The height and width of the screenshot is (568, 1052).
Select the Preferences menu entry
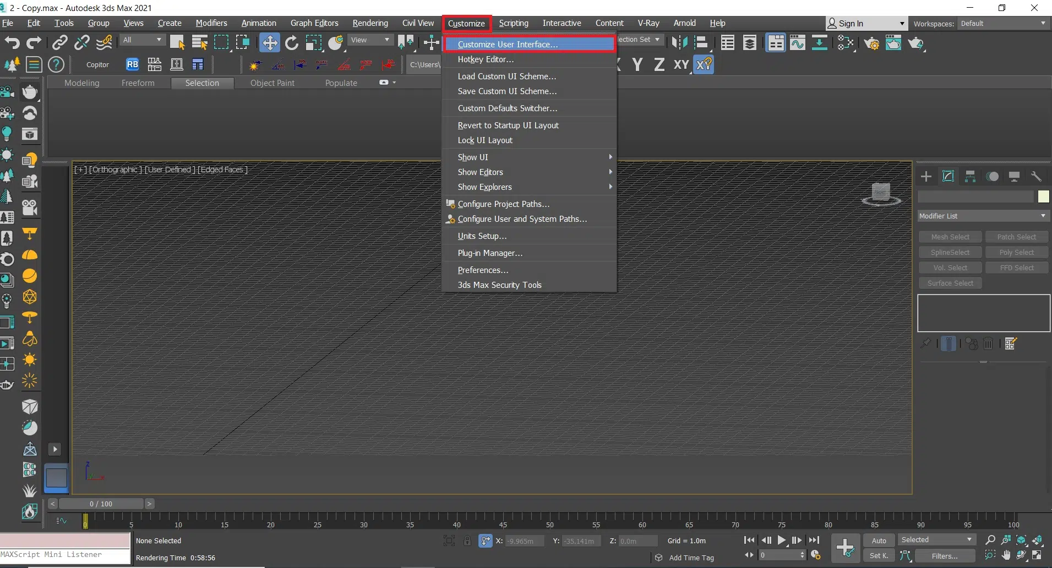(x=483, y=270)
